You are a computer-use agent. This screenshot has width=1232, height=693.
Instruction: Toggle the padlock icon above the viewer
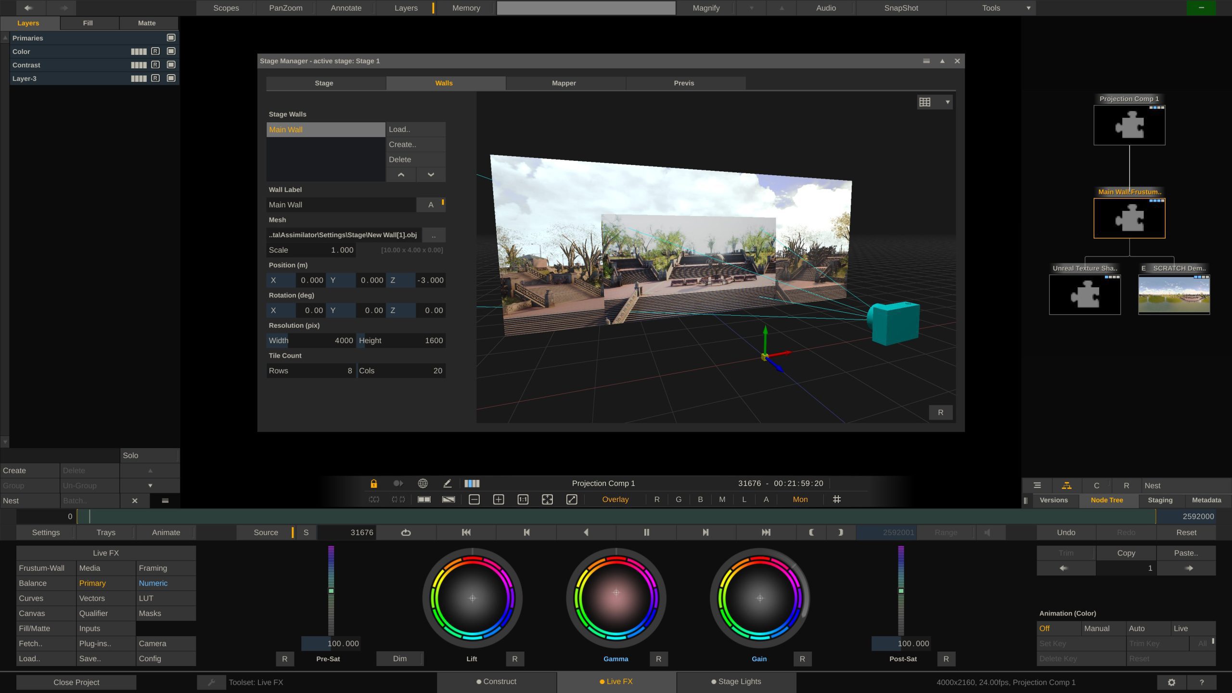[x=374, y=483]
